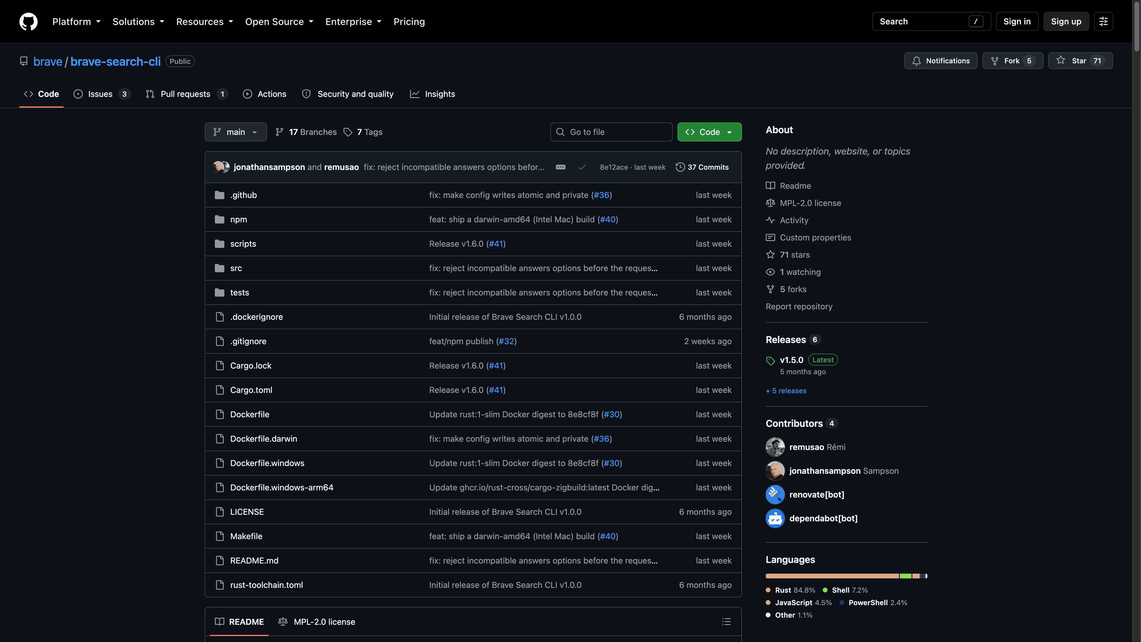Open the Readme book icon in About
The image size is (1141, 642).
[770, 186]
